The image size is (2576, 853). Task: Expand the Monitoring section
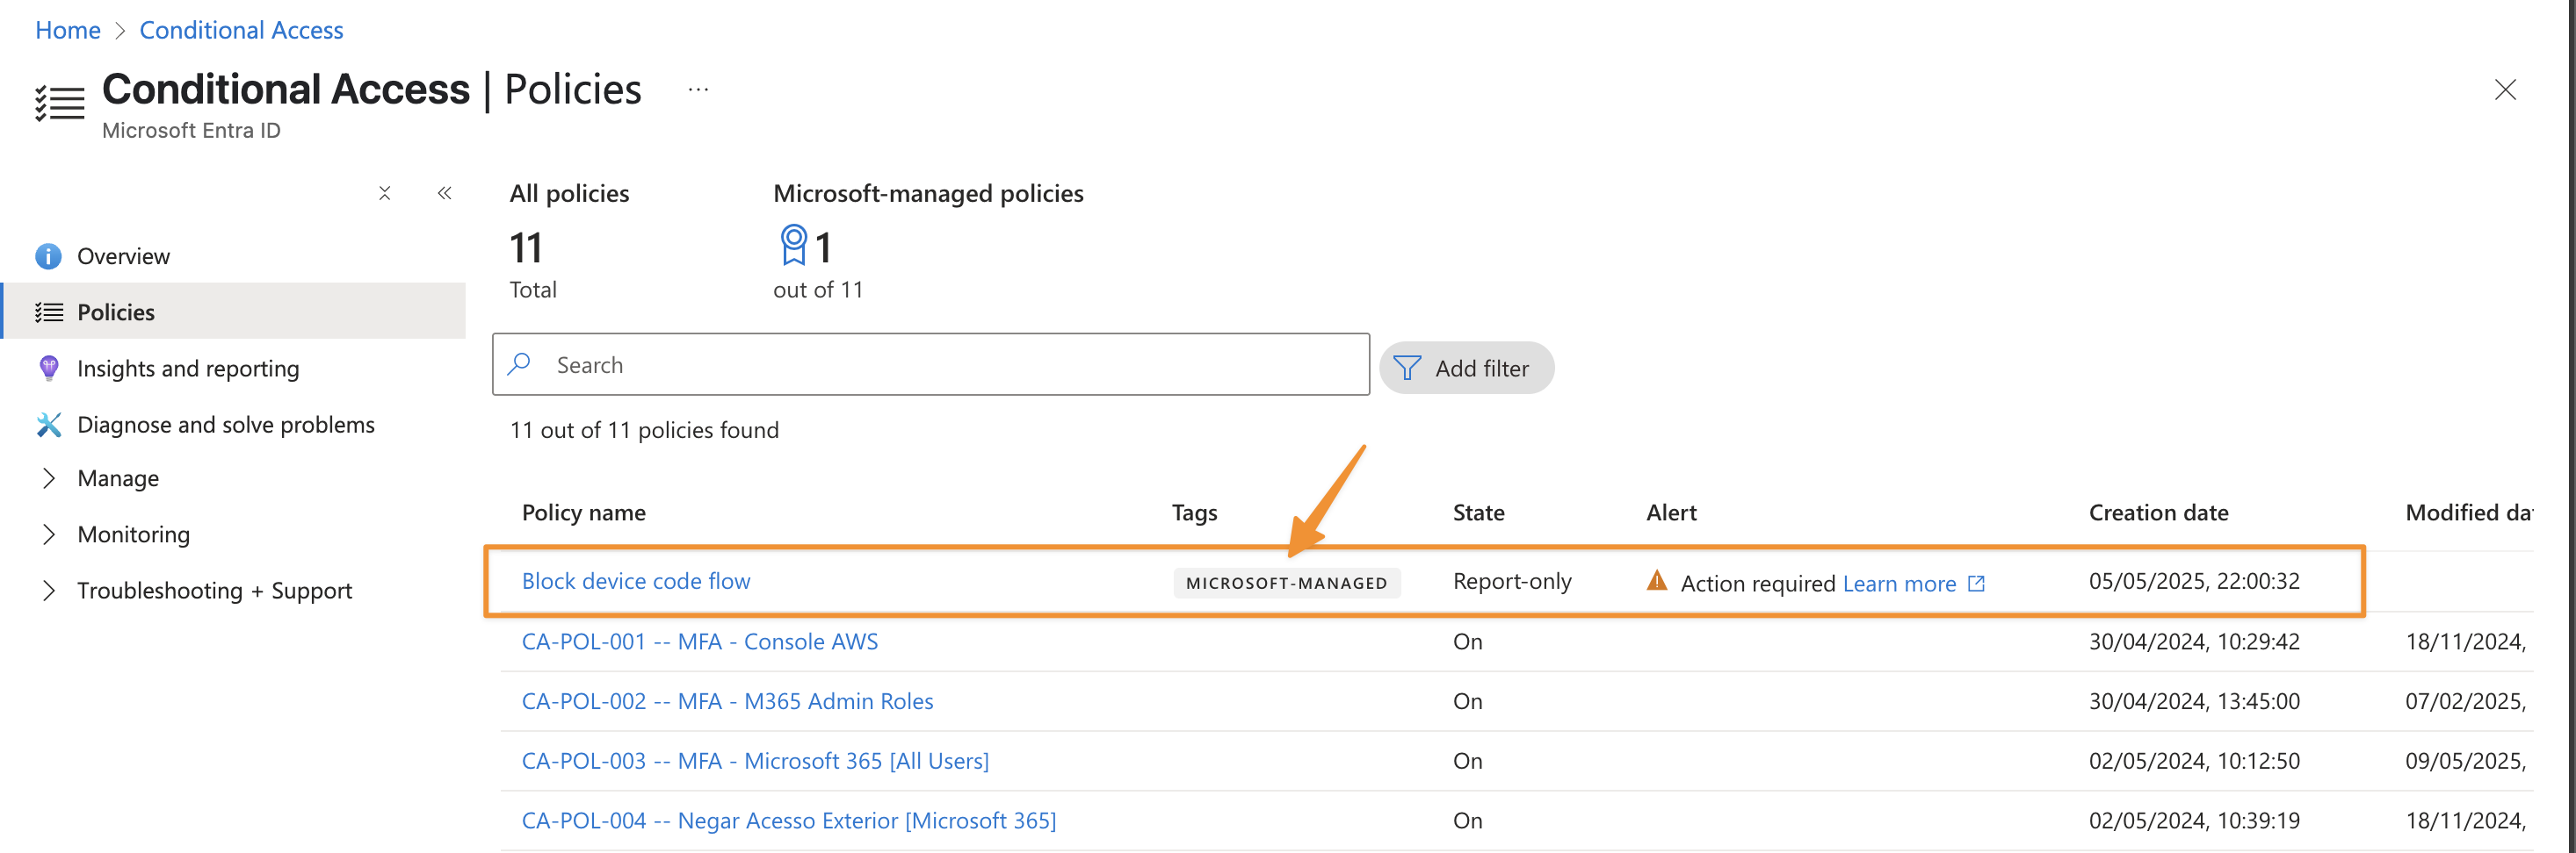tap(48, 534)
